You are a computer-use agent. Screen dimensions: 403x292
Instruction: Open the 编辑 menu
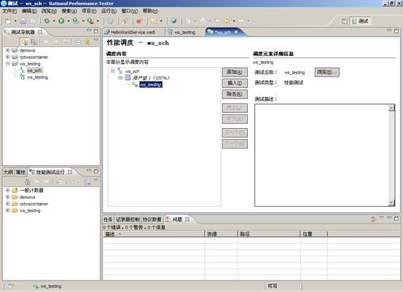29,11
